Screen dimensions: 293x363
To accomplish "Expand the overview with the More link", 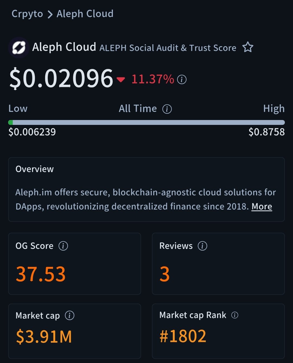I will click(x=262, y=207).
